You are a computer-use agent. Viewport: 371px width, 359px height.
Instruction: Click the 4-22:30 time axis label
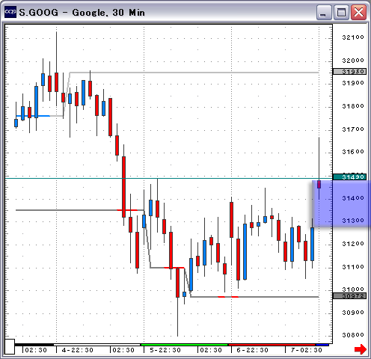click(x=77, y=350)
